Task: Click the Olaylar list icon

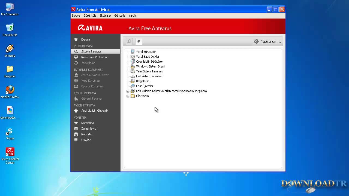Action: click(x=76, y=140)
